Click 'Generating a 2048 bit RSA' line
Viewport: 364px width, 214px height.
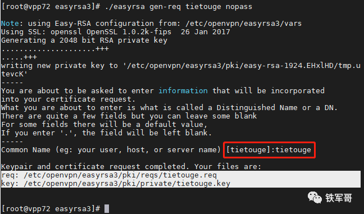[84, 40]
